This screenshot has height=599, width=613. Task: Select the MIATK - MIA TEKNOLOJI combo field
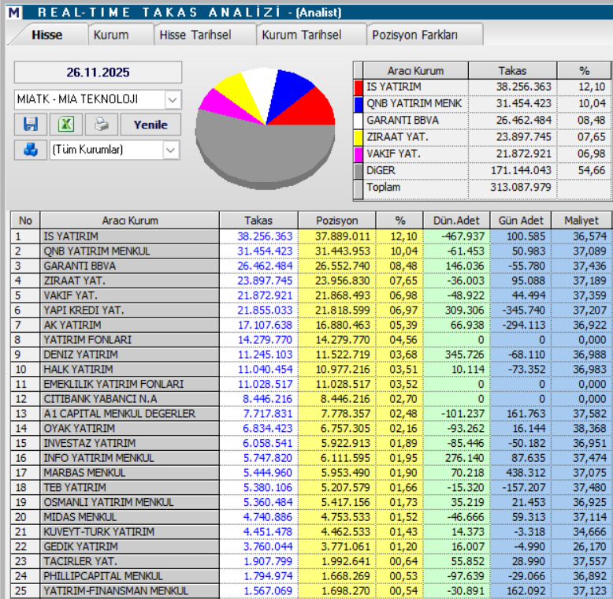(98, 100)
